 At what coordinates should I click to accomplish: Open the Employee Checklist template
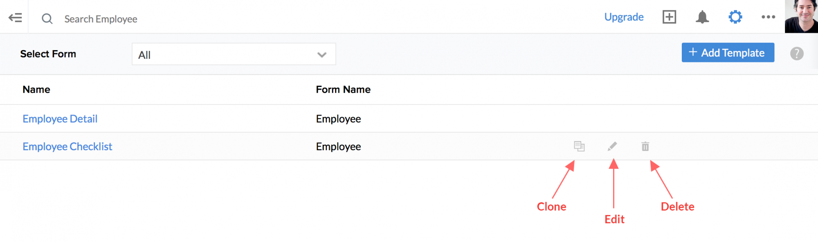coord(67,147)
